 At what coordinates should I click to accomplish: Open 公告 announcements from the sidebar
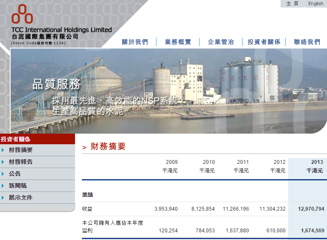(14, 174)
